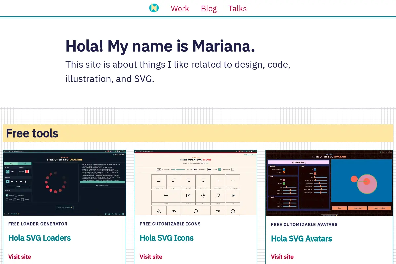
Task: Toggle the Opacity checkbox in Loaders preview
Action: [x=7, y=195]
